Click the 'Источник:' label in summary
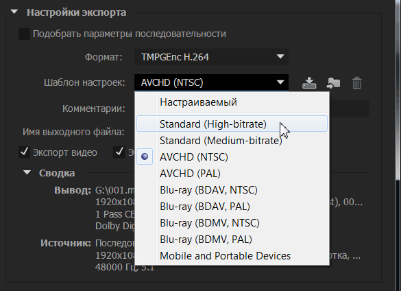The width and height of the screenshot is (401, 291). point(66,243)
